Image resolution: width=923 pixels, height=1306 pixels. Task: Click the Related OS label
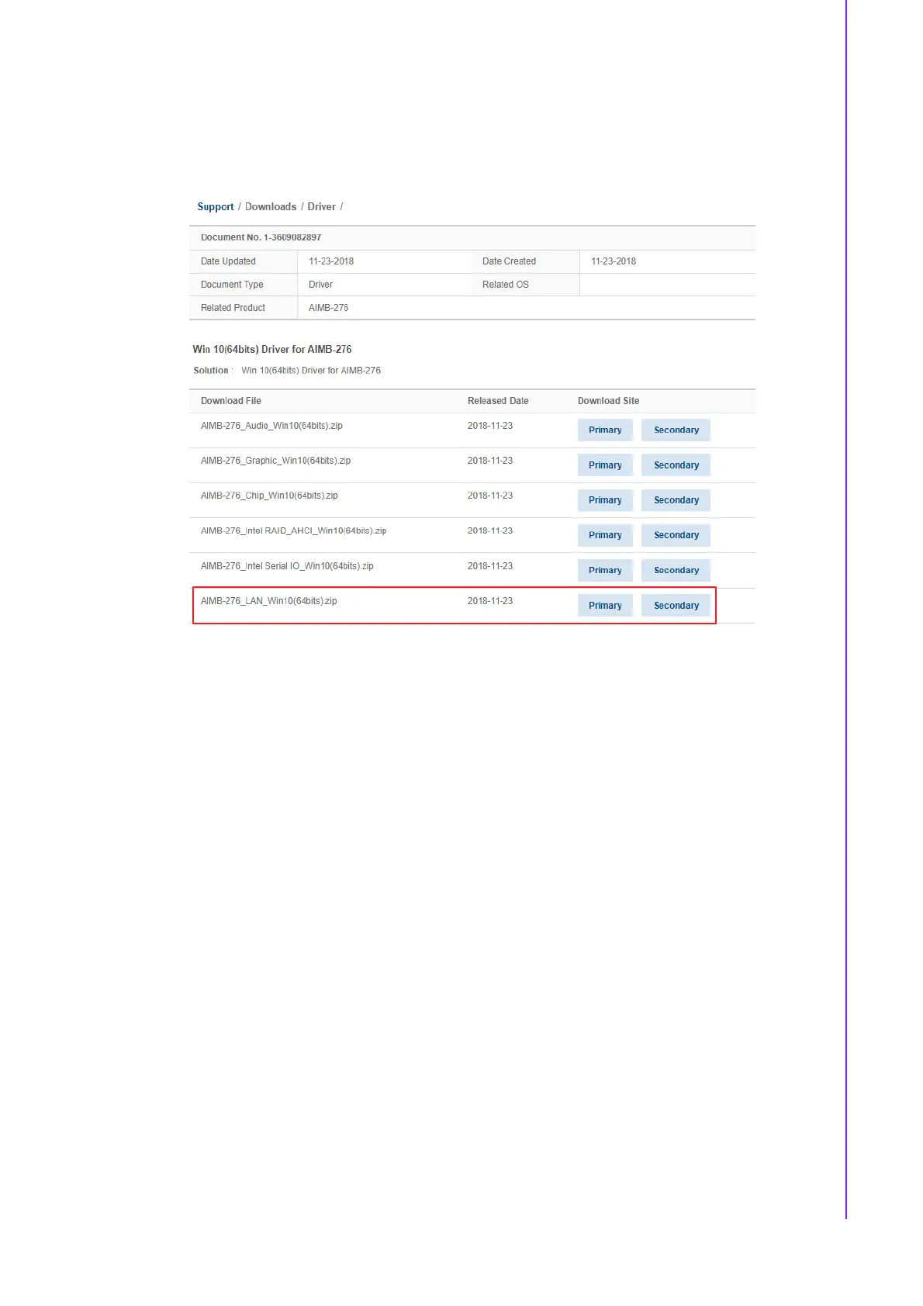pyautogui.click(x=506, y=285)
